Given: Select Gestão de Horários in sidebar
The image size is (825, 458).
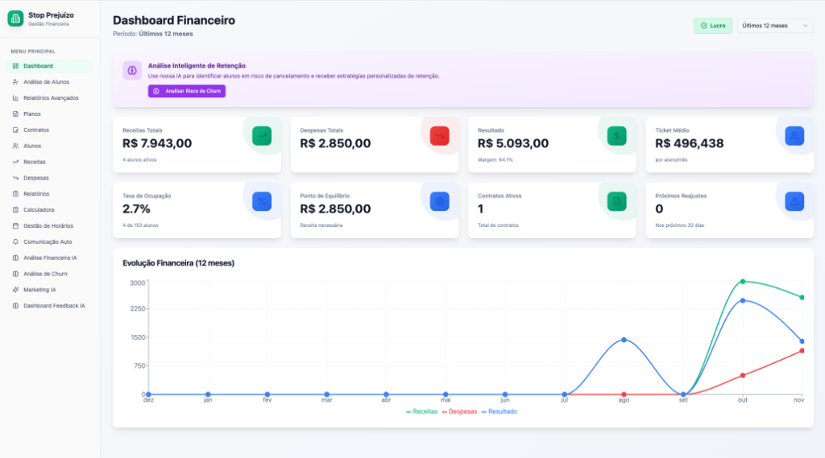Looking at the screenshot, I should pos(49,225).
